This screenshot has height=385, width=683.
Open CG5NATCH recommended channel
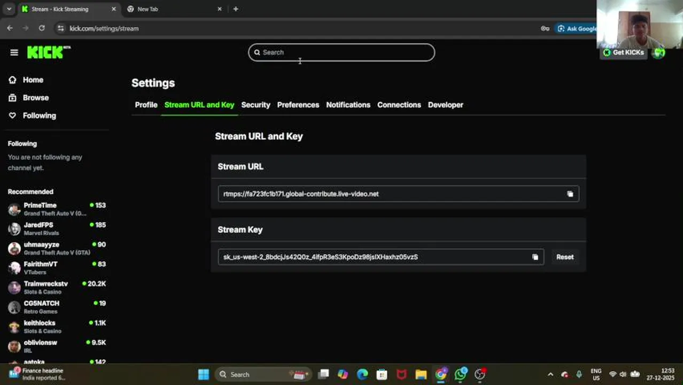coord(57,307)
